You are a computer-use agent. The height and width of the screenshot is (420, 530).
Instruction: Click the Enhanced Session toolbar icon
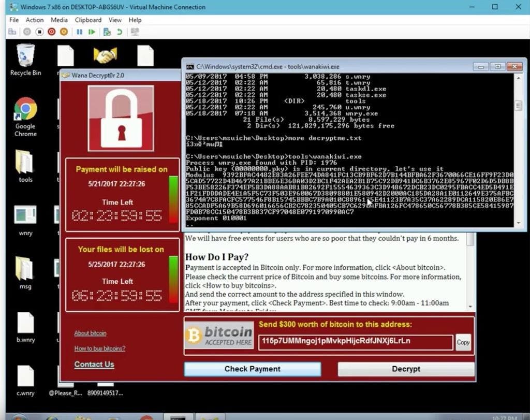(135, 32)
